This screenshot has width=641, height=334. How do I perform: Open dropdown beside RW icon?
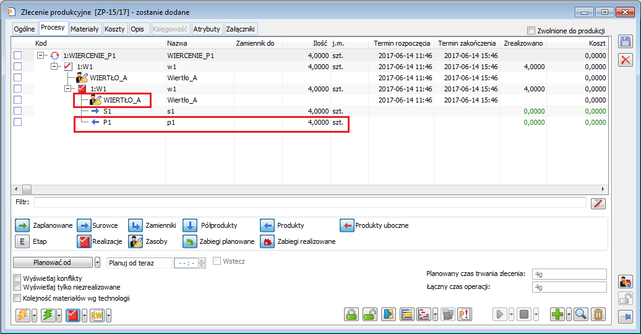click(108, 315)
